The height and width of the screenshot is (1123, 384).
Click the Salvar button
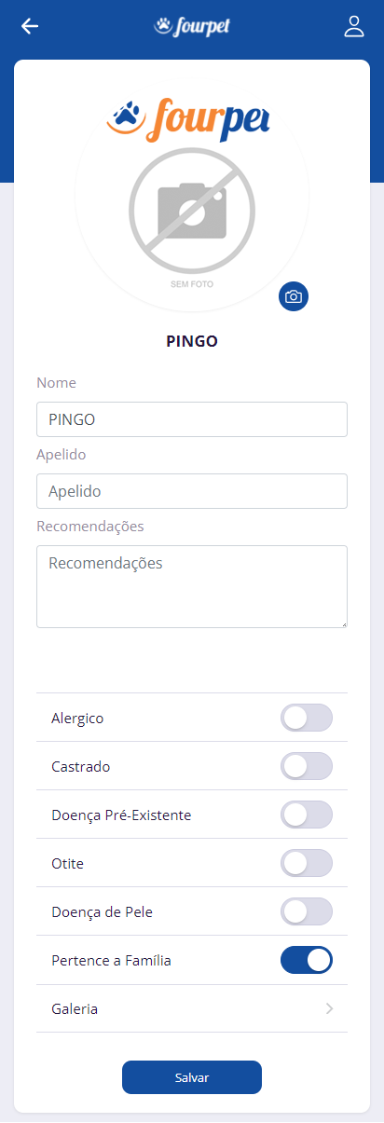click(192, 1077)
